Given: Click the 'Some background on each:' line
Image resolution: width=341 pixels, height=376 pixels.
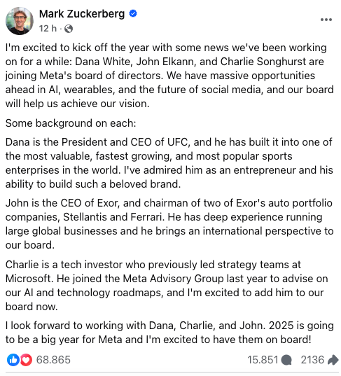Looking at the screenshot, I should pyautogui.click(x=71, y=123).
